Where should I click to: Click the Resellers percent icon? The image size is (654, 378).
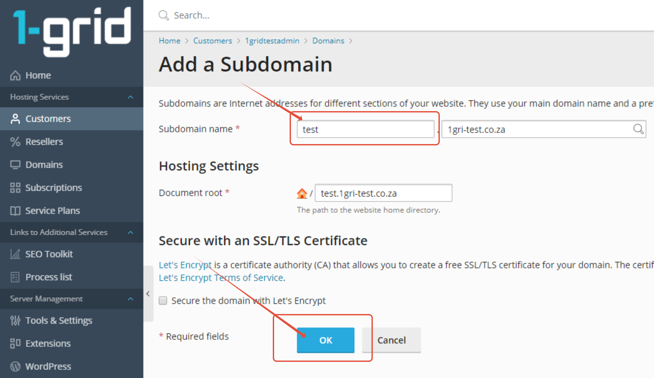click(x=15, y=142)
